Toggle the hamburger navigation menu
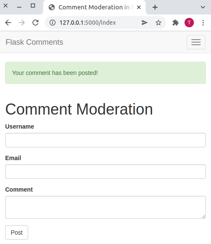Screen dimensions: 211x244 pyautogui.click(x=196, y=42)
